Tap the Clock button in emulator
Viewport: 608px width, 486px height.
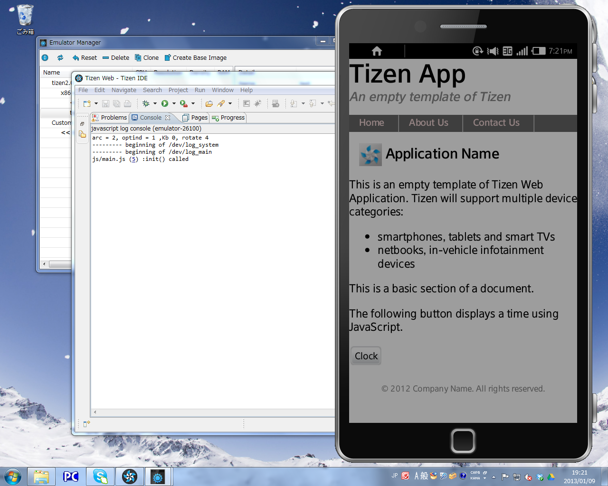point(366,356)
